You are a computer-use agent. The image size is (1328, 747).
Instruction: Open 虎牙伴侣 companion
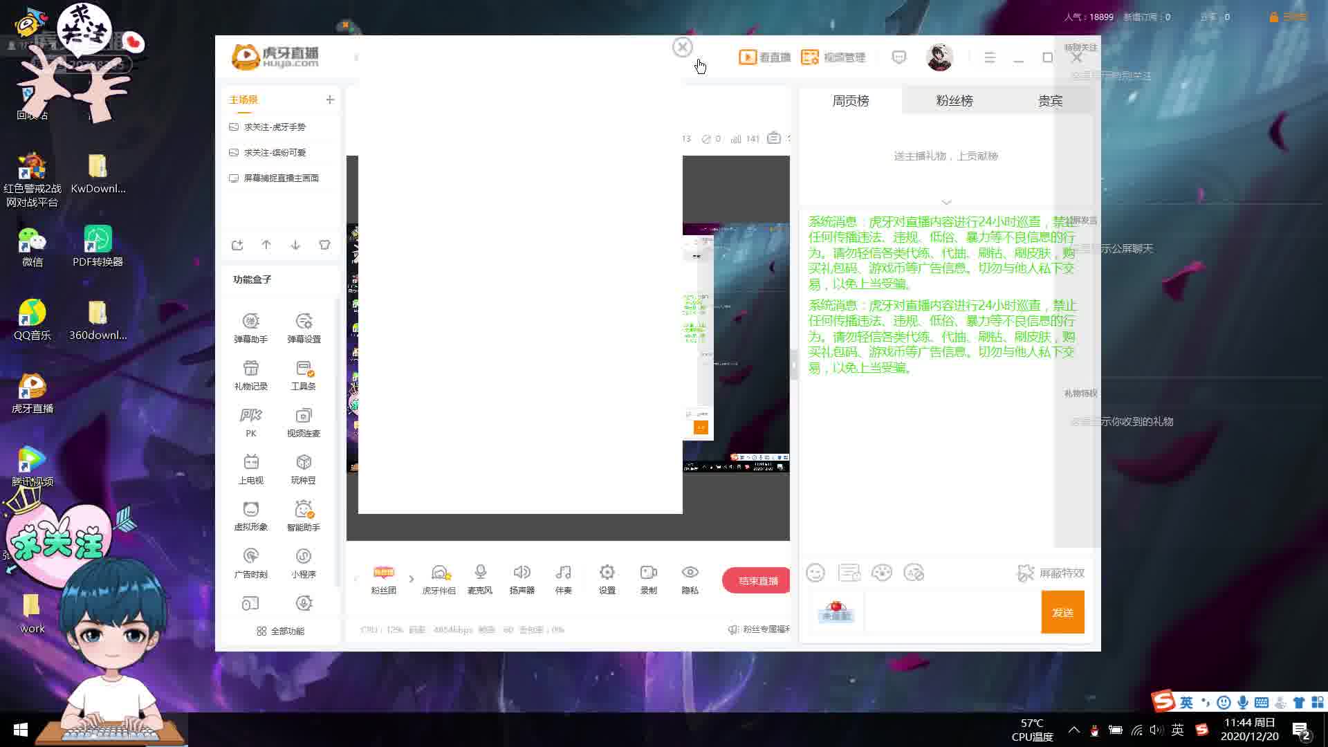coord(439,580)
